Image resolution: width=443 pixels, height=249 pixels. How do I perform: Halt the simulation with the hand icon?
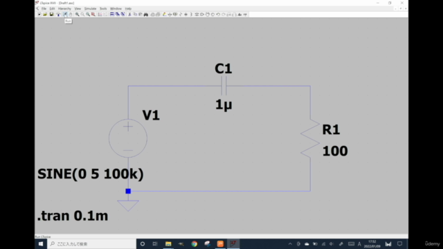point(71,15)
